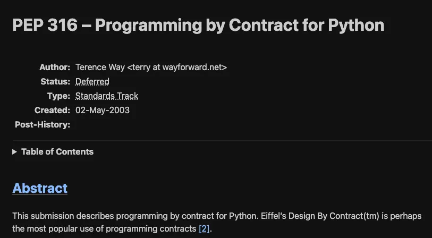Screen dimensions: 432x238
Task: Click the Author: field label
Action: click(55, 67)
